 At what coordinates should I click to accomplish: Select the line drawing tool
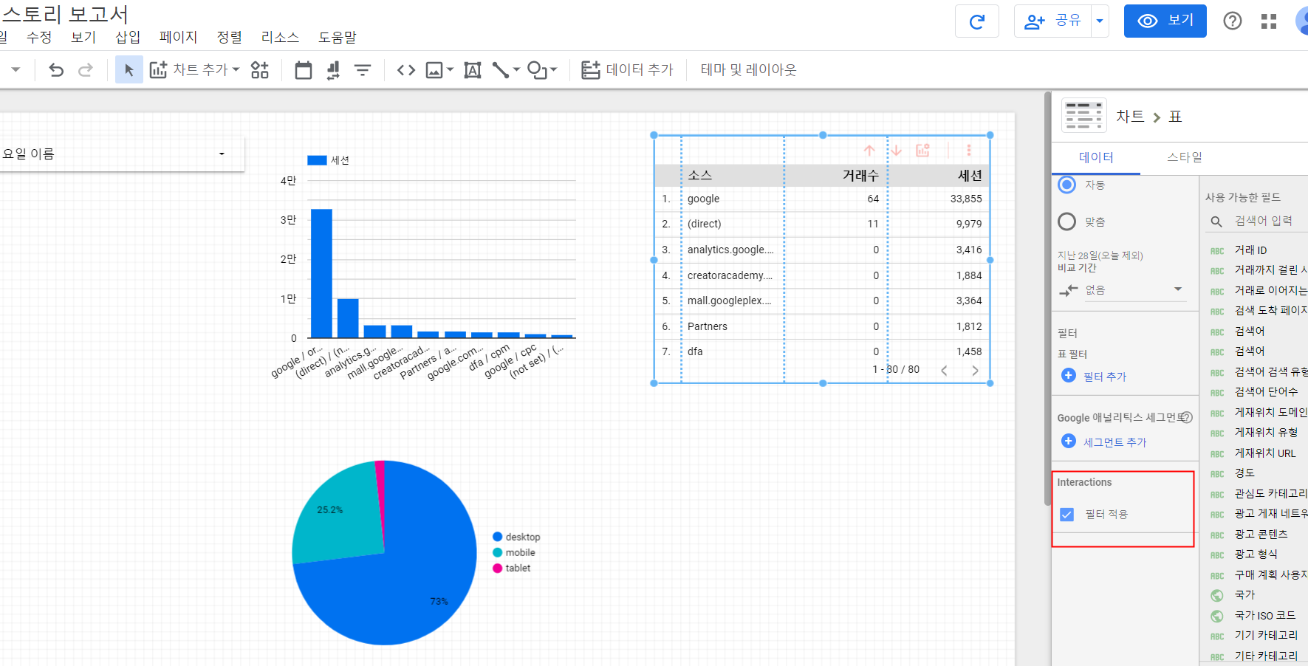click(x=501, y=70)
